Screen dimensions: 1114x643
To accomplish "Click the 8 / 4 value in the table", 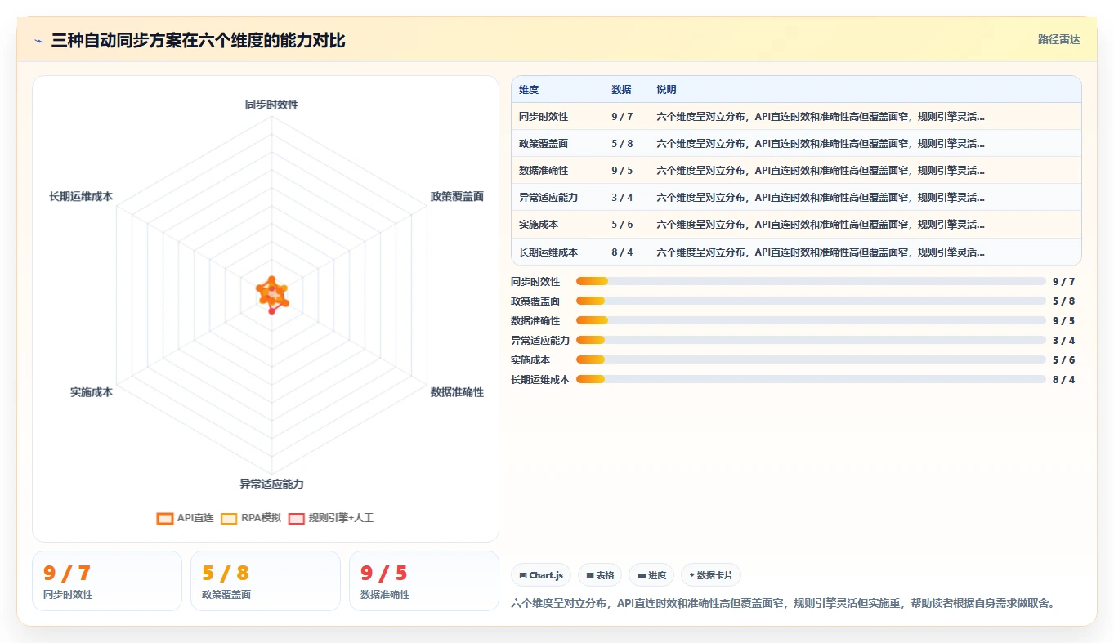I will [622, 252].
